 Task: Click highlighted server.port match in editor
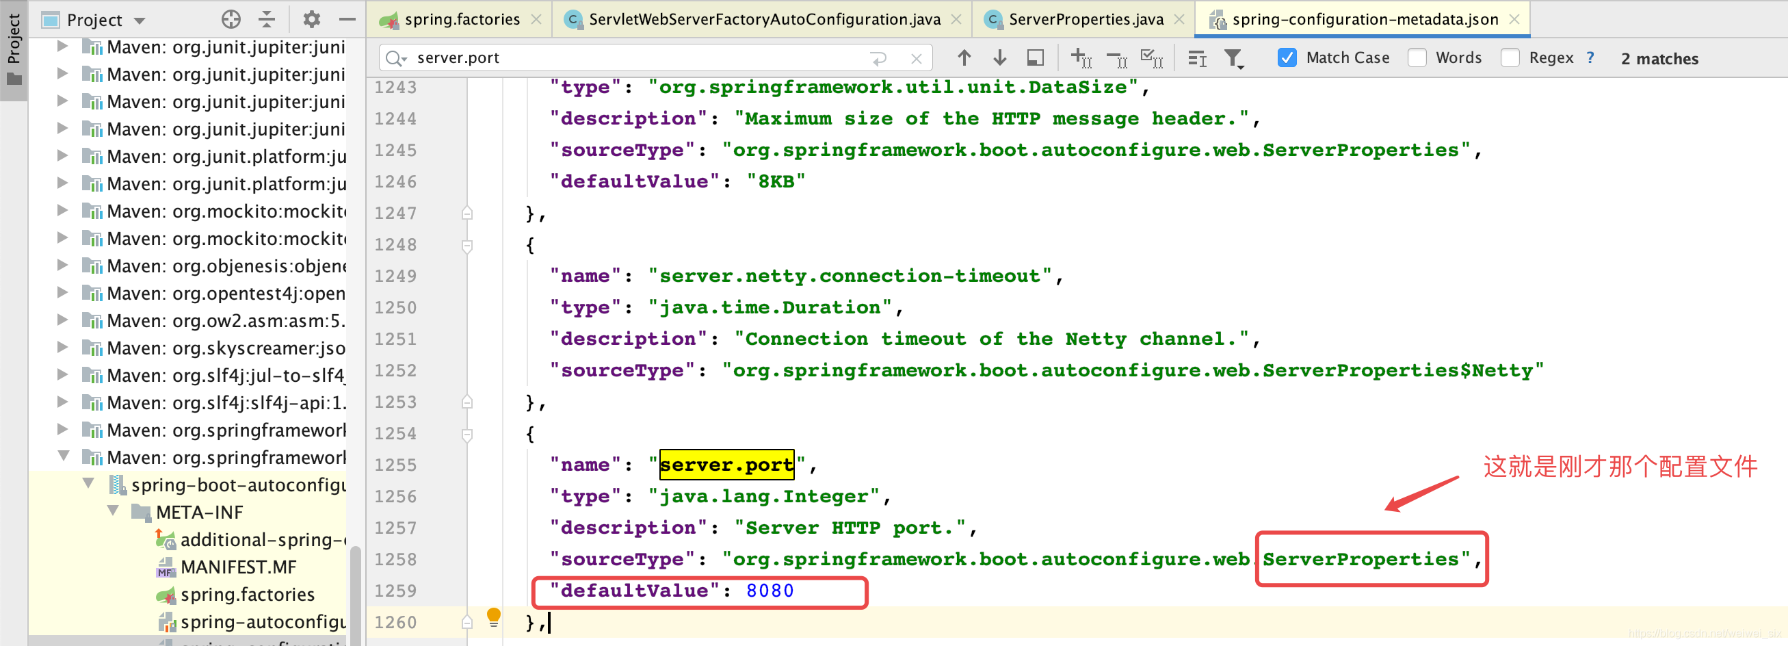[x=726, y=464]
